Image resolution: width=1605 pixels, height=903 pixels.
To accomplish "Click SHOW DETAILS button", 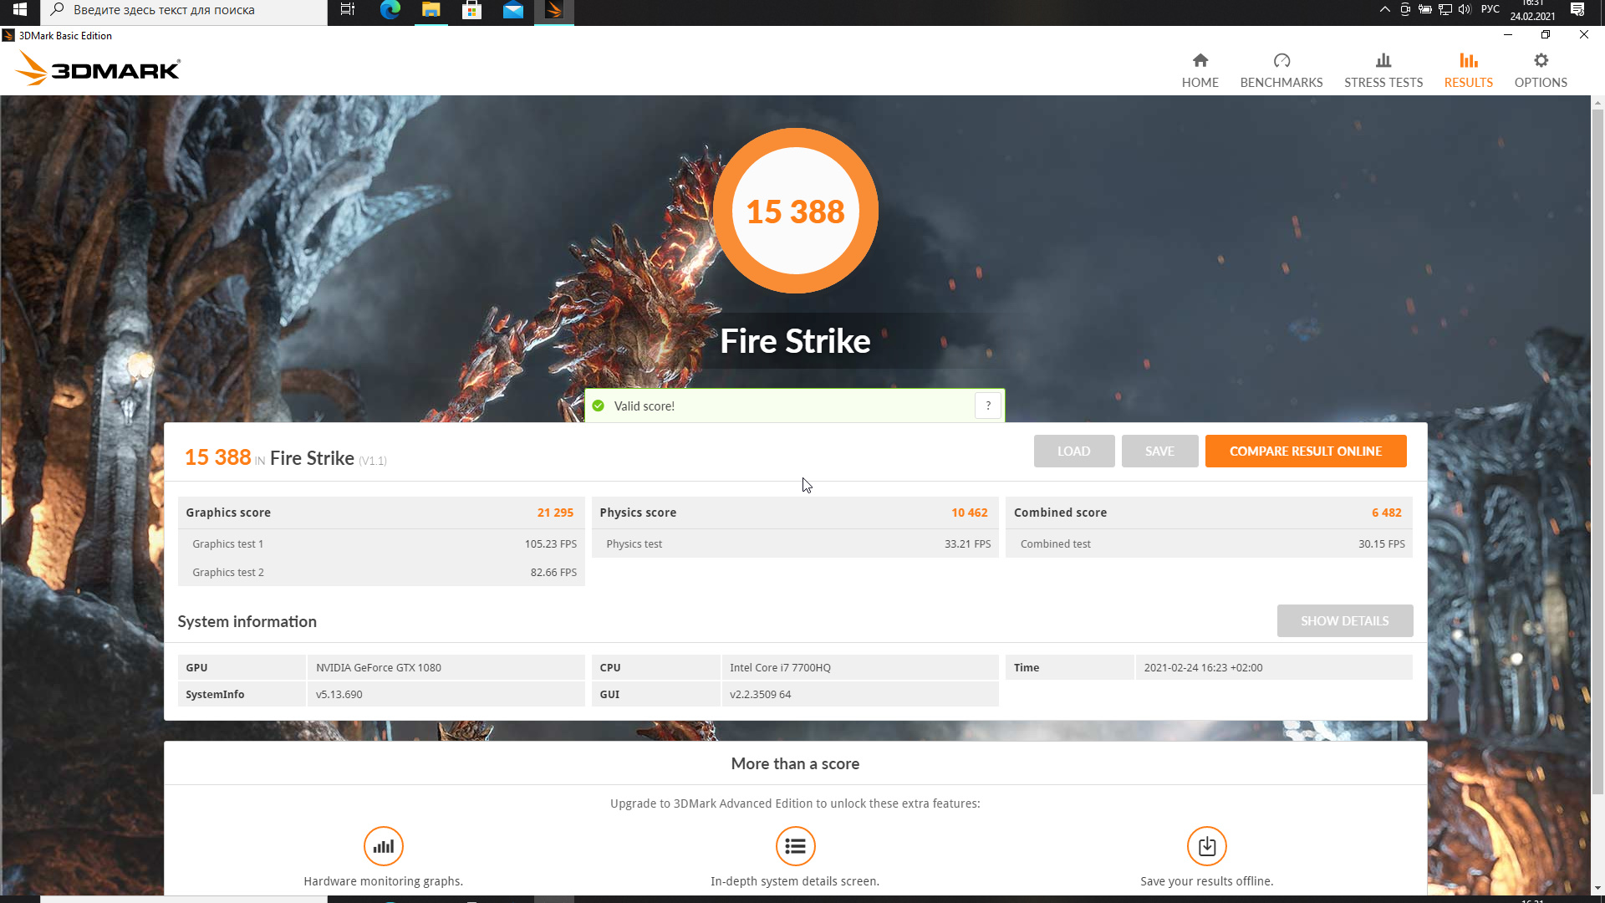I will [x=1344, y=620].
